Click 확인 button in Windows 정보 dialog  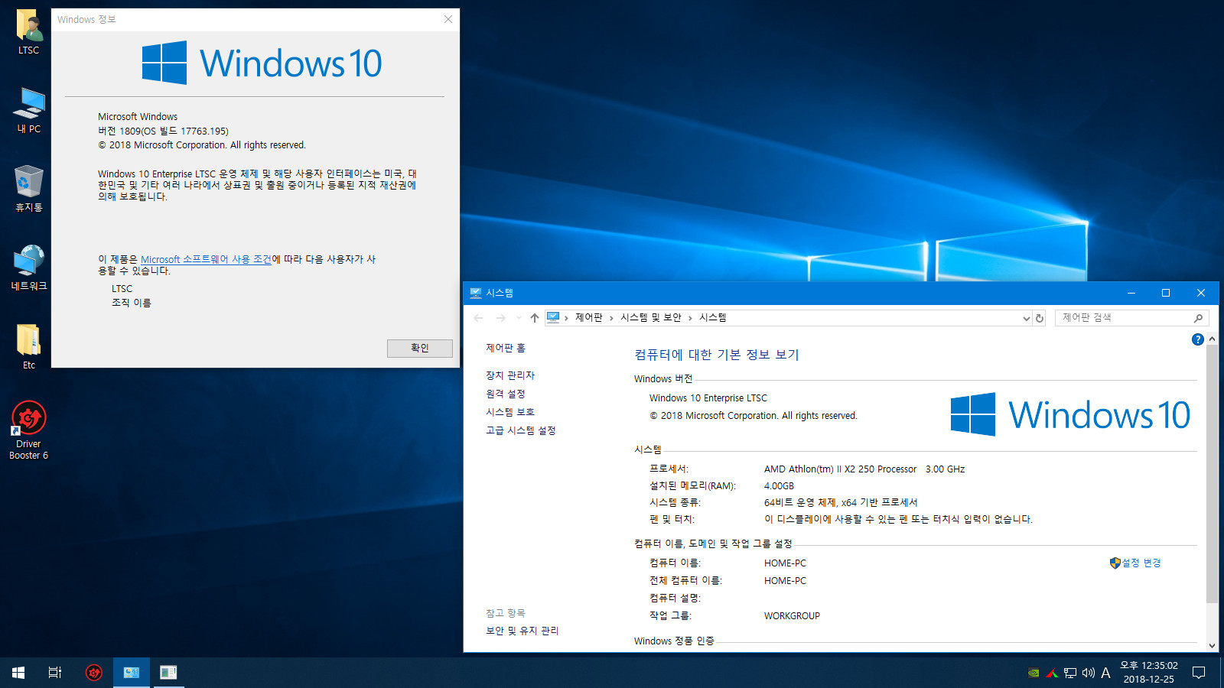420,349
